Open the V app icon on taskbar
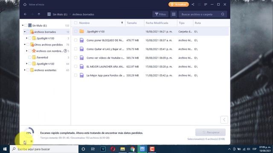 click(103, 149)
